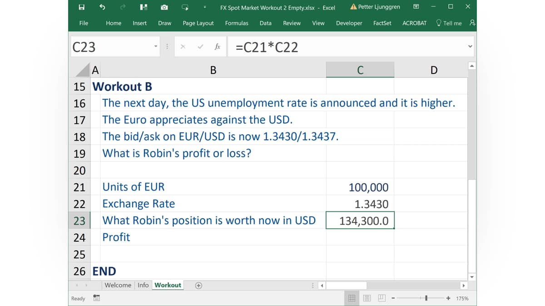The height and width of the screenshot is (306, 545).
Task: Select the Workout sheet tab
Action: (168, 285)
